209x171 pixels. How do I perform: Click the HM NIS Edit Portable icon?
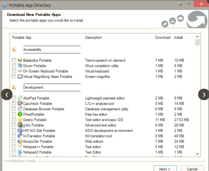point(20,130)
